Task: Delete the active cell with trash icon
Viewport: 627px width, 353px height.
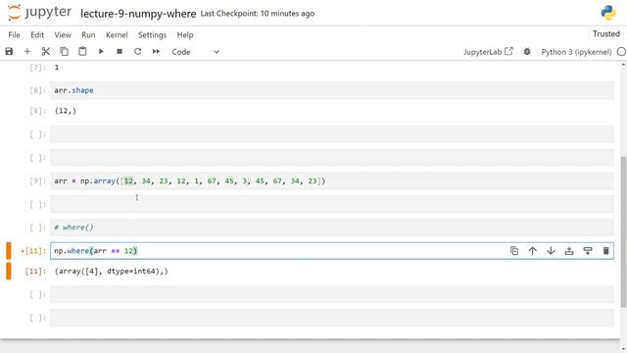Action: [x=605, y=251]
